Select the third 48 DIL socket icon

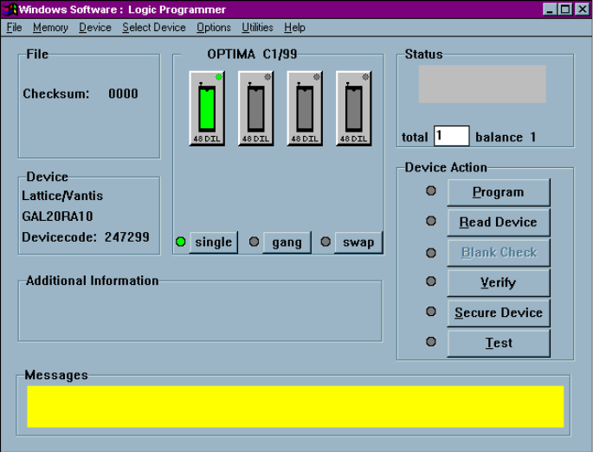[304, 108]
